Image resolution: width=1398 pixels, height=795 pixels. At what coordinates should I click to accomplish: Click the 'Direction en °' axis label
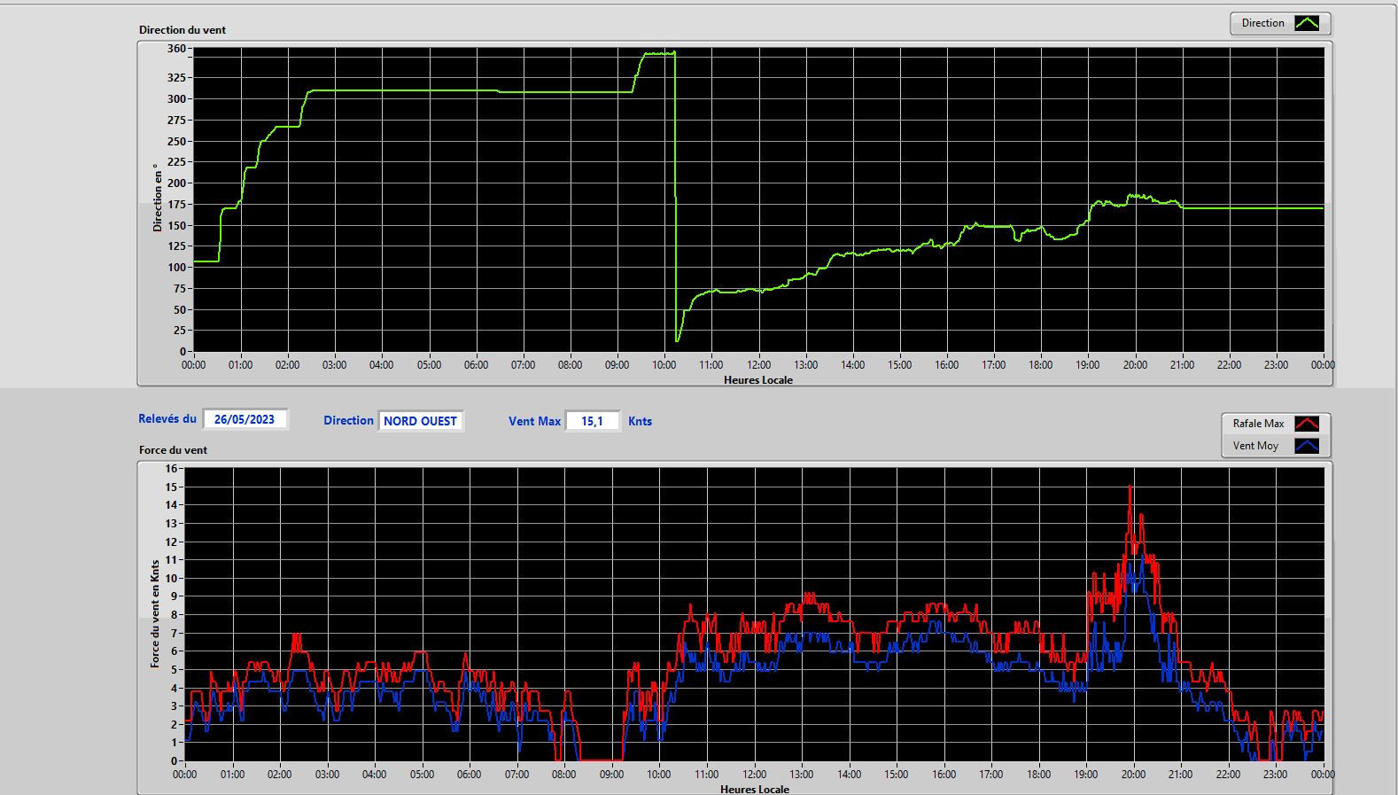[158, 198]
